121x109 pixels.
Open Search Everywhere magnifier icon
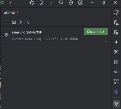click(x=61, y=3)
